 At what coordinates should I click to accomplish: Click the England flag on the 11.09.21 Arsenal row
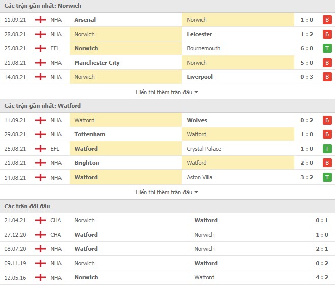click(x=40, y=20)
